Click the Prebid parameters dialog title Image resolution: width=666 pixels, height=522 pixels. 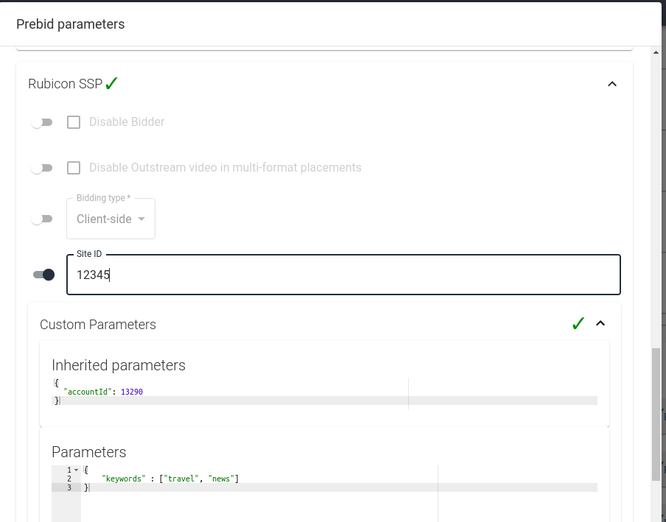pyautogui.click(x=70, y=24)
